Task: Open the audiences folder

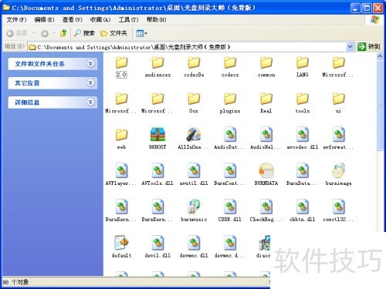Action: 157,67
